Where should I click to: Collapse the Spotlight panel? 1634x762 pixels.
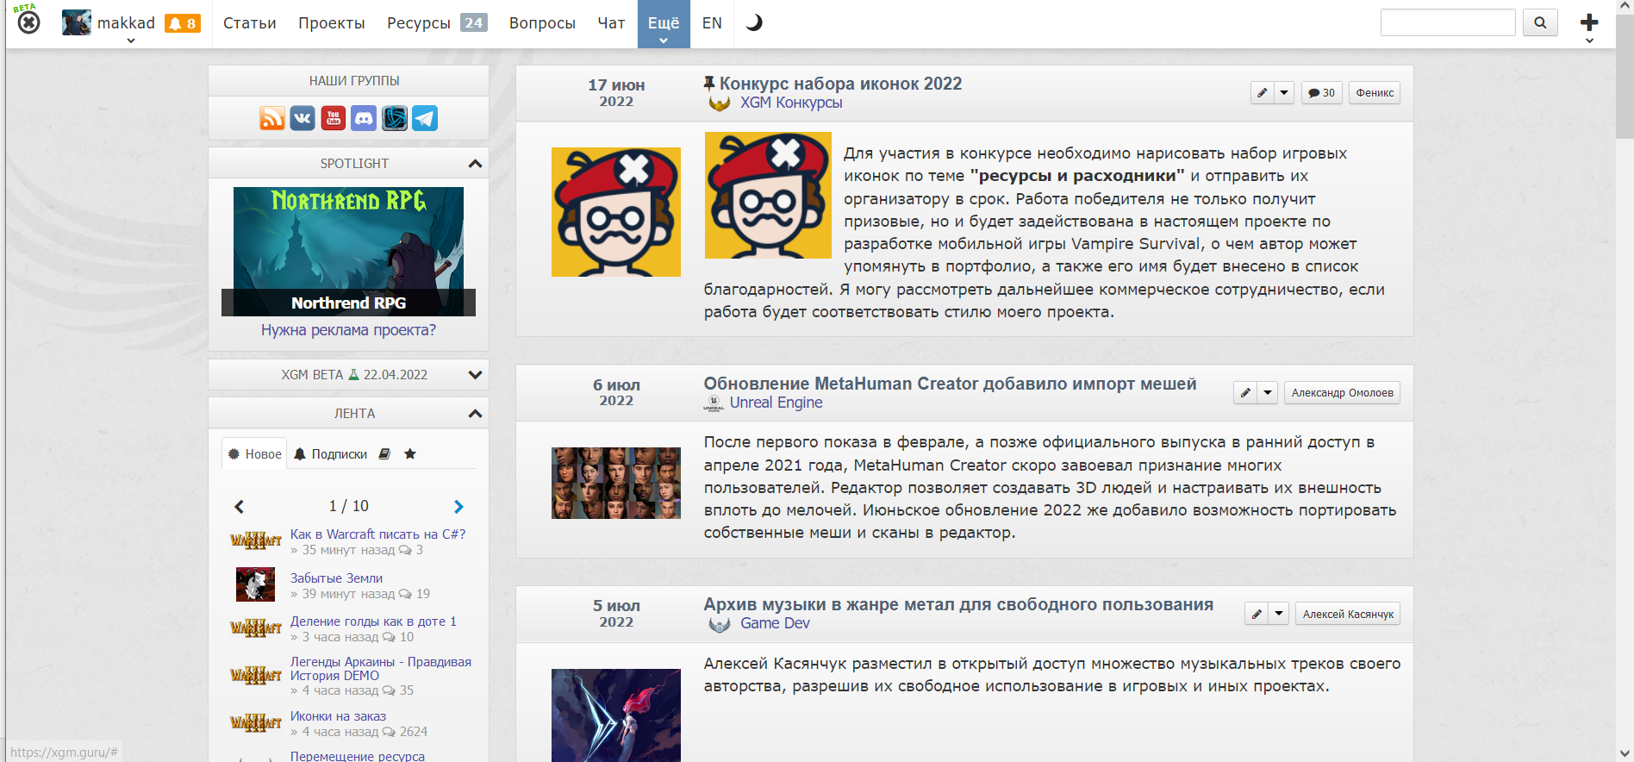pyautogui.click(x=475, y=164)
